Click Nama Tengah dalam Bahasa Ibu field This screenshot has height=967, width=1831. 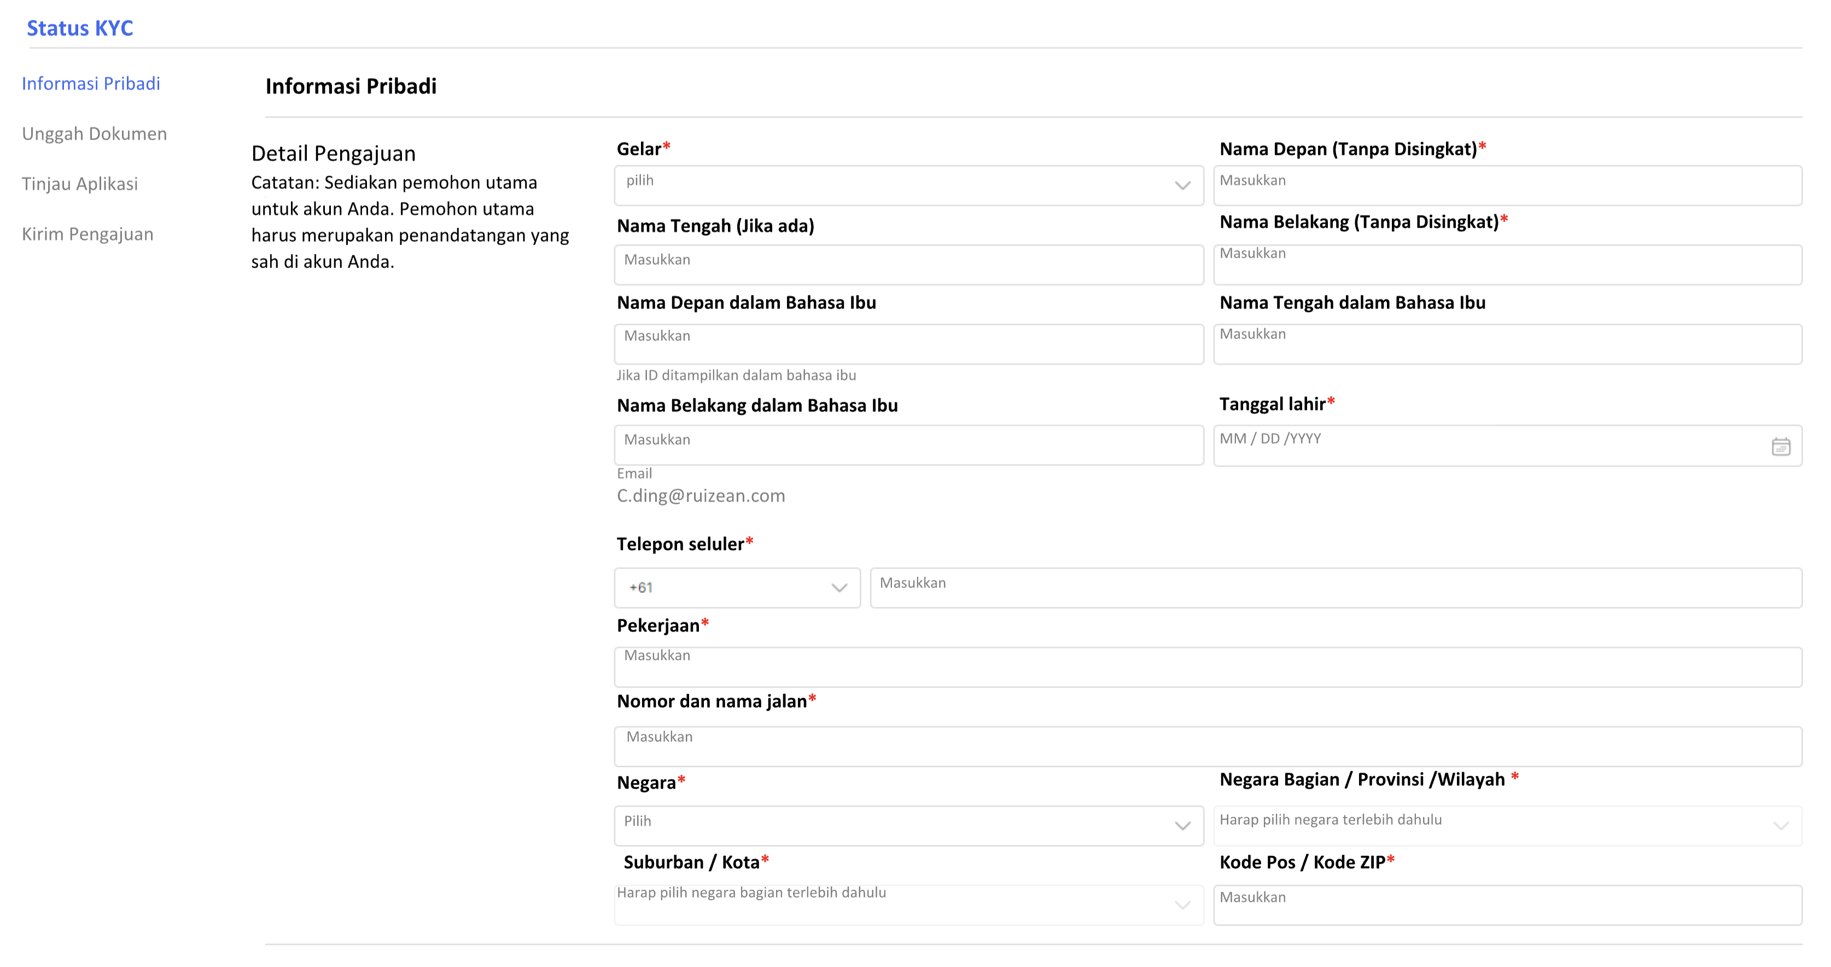pos(1508,344)
